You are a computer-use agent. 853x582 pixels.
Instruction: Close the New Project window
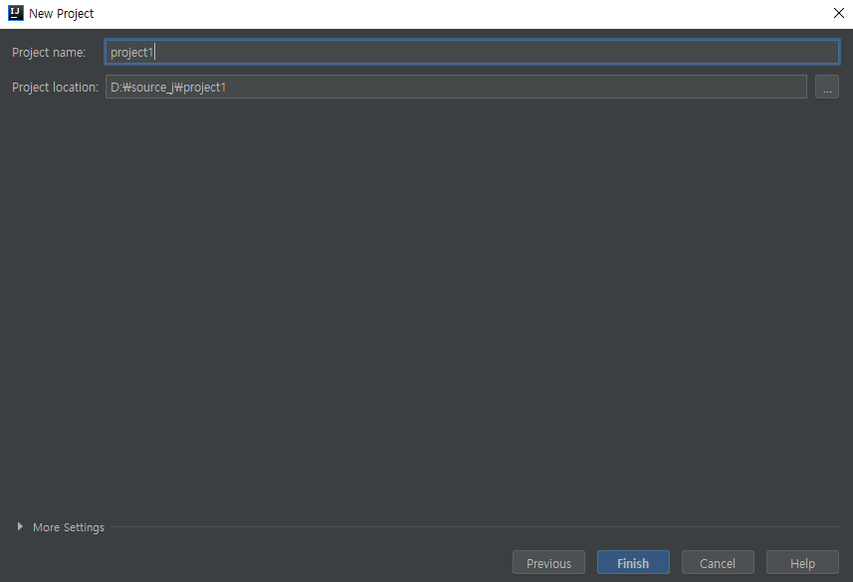[x=839, y=13]
